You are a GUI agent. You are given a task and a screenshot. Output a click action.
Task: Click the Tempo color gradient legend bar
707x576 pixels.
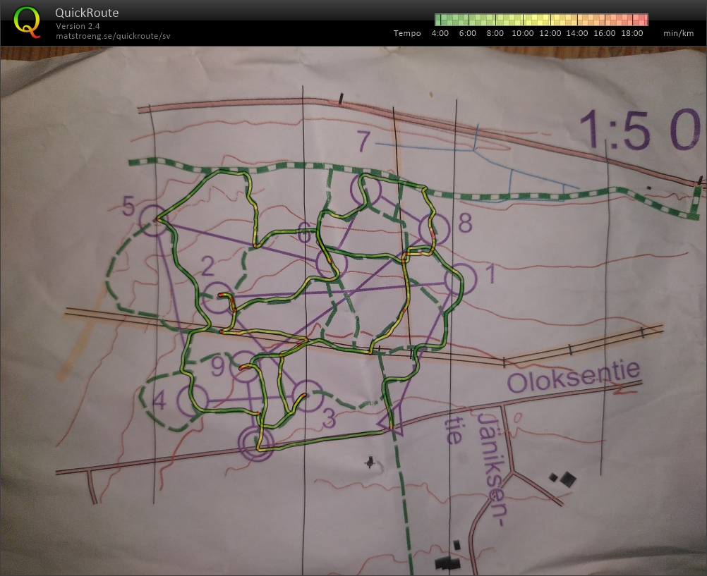541,19
